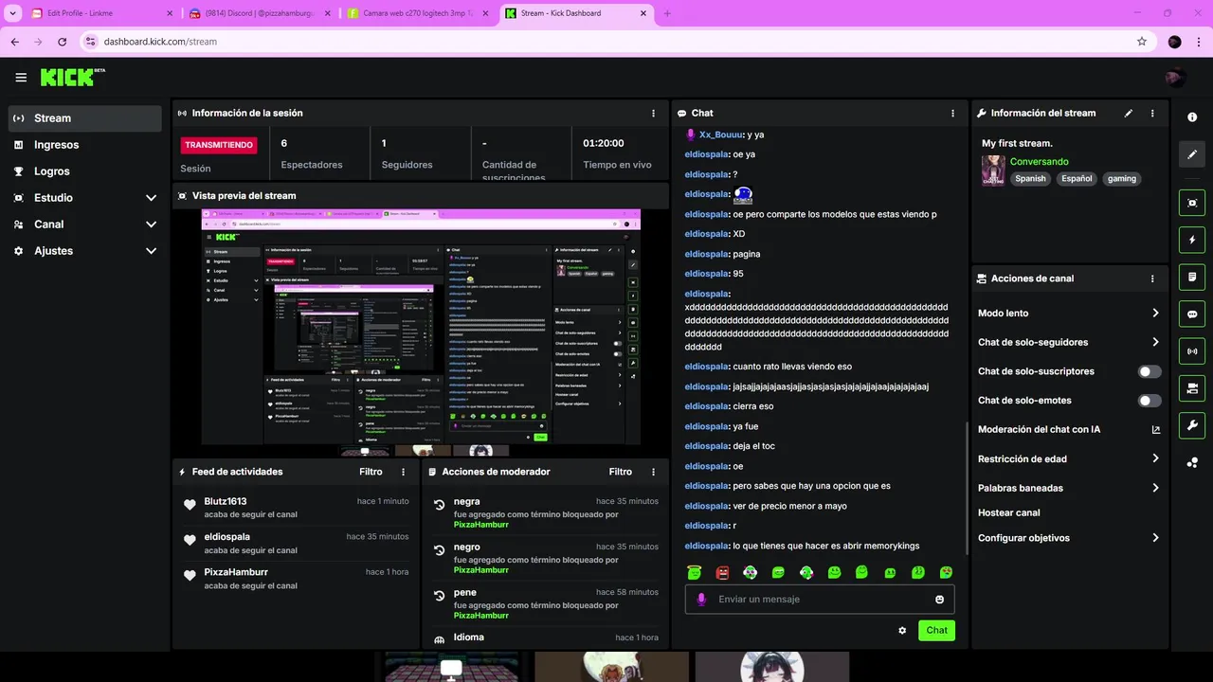Click Hostear canal
Screen dimensions: 1213x682
(1009, 512)
